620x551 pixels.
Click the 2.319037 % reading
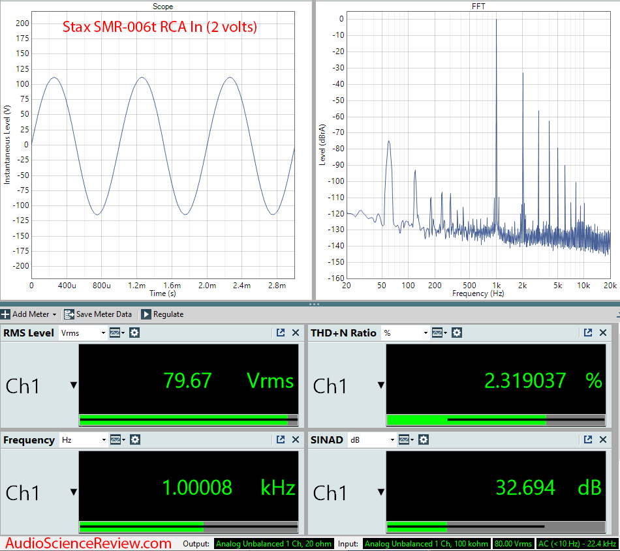543,381
